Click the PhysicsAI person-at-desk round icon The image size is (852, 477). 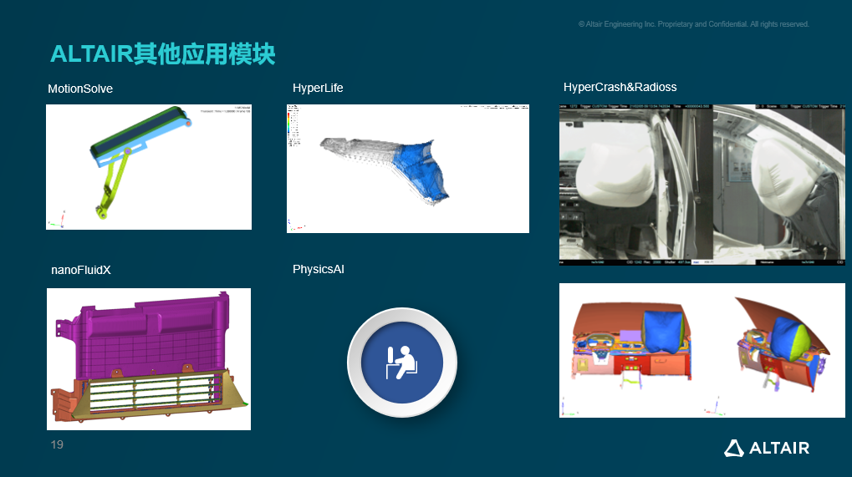tap(402, 363)
